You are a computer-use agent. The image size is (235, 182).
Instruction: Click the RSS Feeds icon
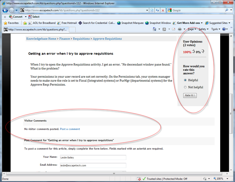point(164,29)
